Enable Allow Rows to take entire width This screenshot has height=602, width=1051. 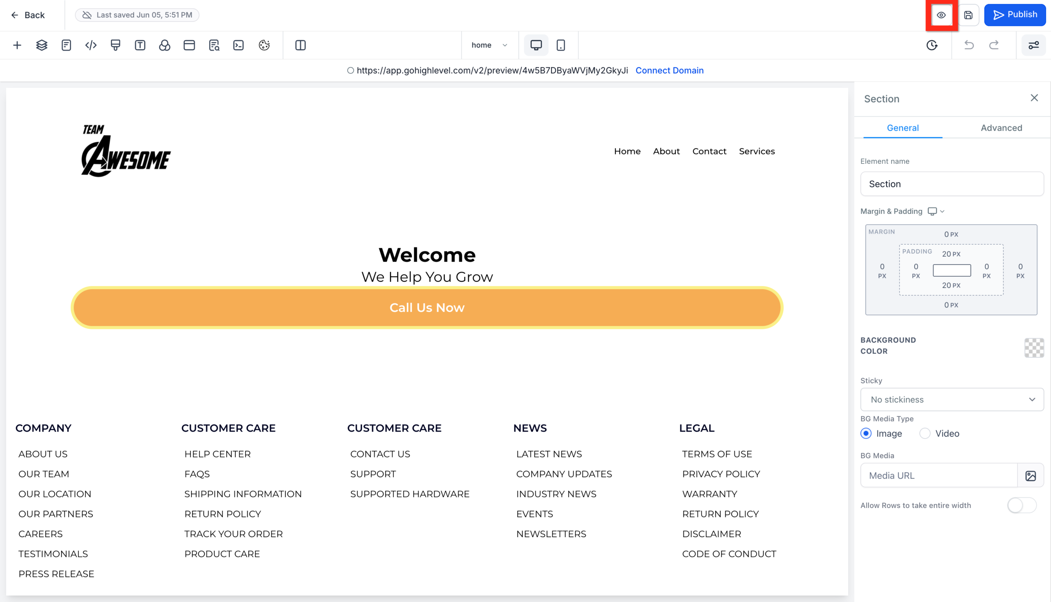(1022, 505)
